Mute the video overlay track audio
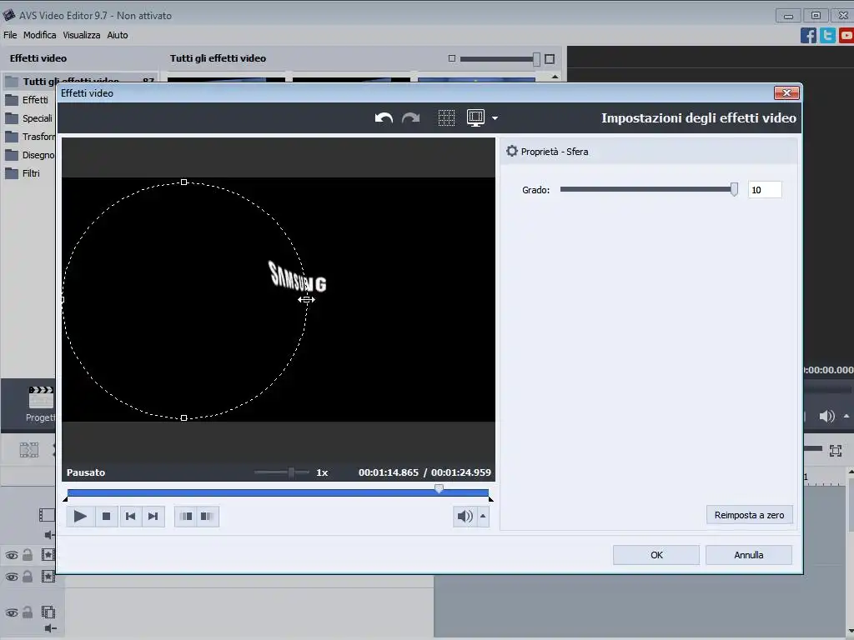Viewport: 854px width, 640px height. click(x=49, y=629)
